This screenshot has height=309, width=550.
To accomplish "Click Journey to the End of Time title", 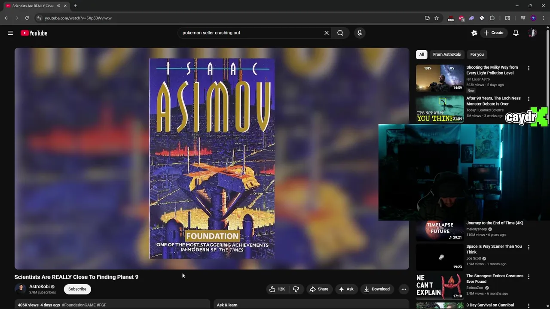I will tap(495, 223).
